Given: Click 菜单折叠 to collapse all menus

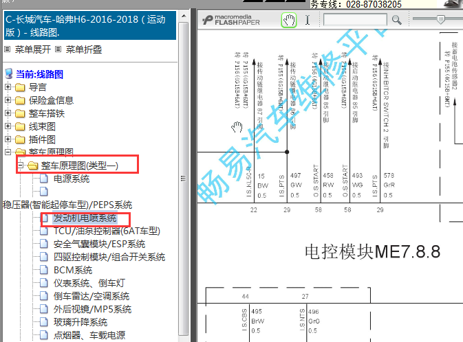Looking at the screenshot, I should [83, 49].
